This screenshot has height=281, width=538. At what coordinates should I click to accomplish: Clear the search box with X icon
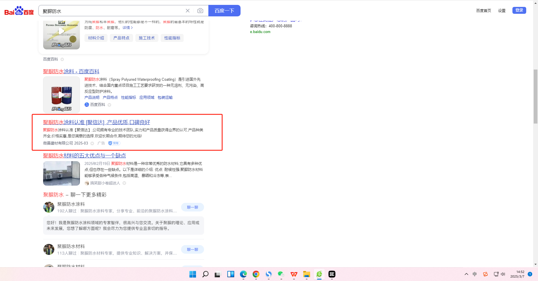point(188,11)
